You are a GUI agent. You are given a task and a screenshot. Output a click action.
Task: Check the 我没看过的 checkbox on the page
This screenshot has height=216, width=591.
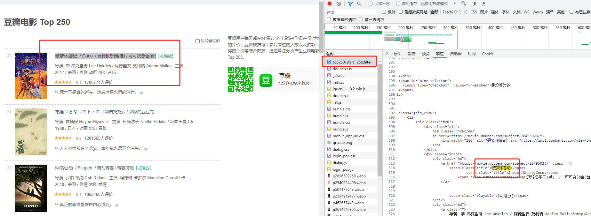[197, 41]
